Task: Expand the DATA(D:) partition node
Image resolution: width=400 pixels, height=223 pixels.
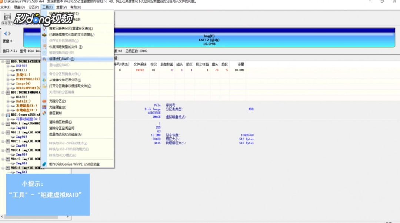Action: pos(8,101)
